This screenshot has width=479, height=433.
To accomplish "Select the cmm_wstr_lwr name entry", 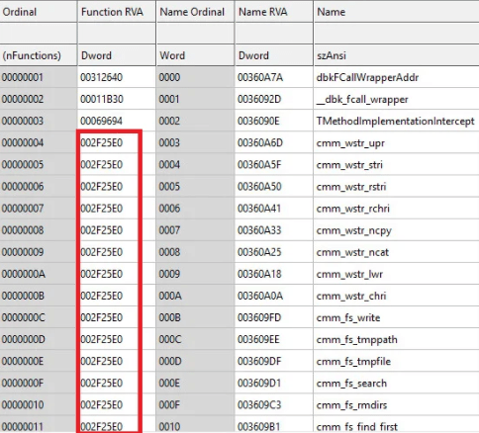I will (x=397, y=274).
